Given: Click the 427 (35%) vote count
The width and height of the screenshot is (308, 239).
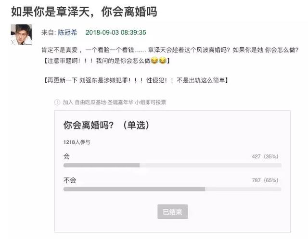Looking at the screenshot, I should click(265, 157).
